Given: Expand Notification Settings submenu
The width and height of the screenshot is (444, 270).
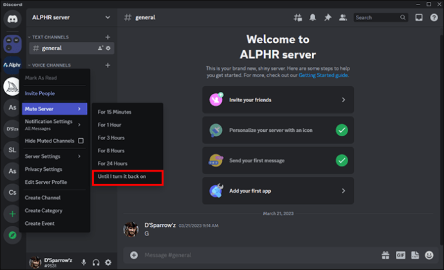Looking at the screenshot, I should [54, 125].
